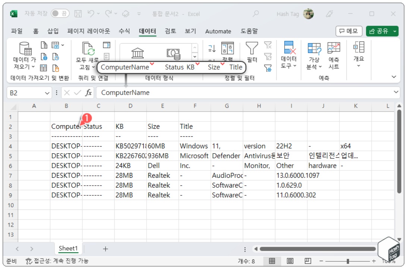
Task: Adjust the zoom slider handle
Action: coord(348,261)
